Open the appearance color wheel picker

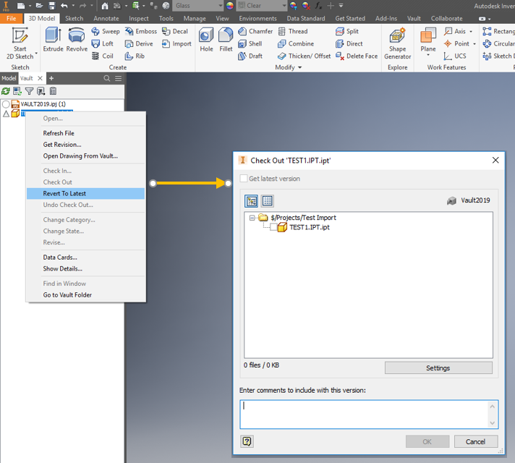click(x=230, y=6)
